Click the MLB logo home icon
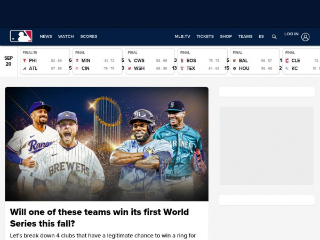 click(21, 36)
